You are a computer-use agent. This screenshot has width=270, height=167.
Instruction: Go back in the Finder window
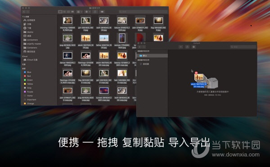tap(24, 12)
